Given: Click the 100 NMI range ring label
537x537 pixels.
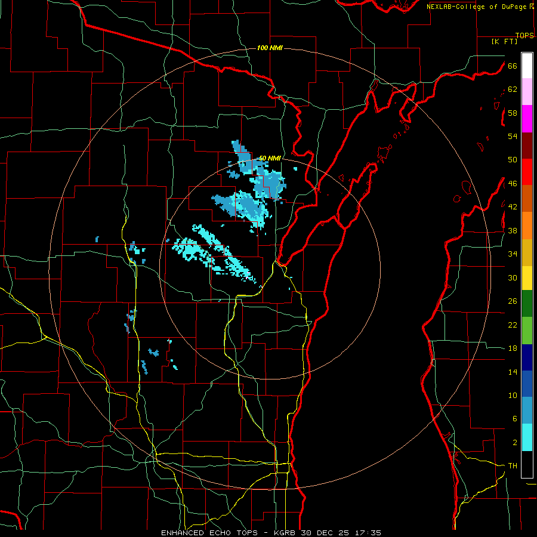Looking at the screenshot, I should coord(270,48).
